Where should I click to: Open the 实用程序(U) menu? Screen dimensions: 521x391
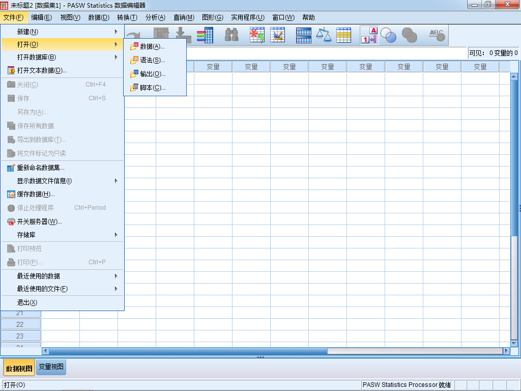tap(248, 17)
